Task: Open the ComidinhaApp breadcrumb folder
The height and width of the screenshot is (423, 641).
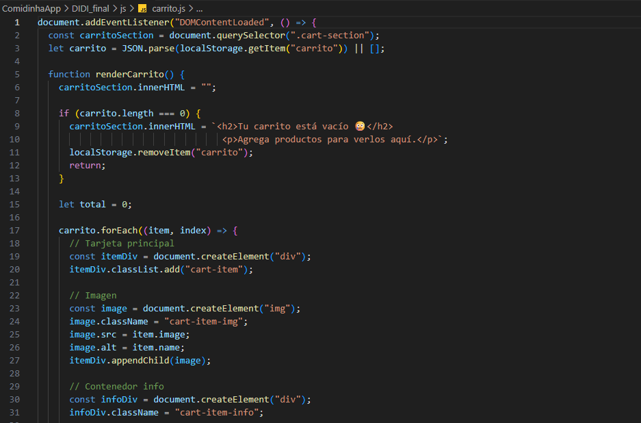Action: point(30,9)
